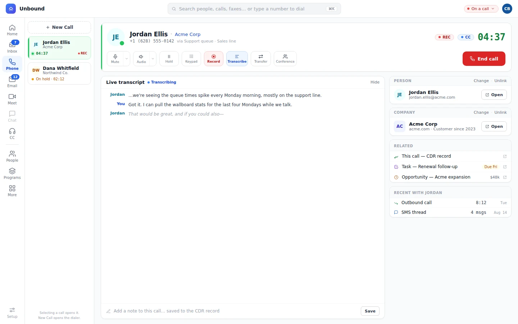This screenshot has height=324, width=518.
Task: Open the Inbox with 7 unread
Action: click(x=12, y=47)
